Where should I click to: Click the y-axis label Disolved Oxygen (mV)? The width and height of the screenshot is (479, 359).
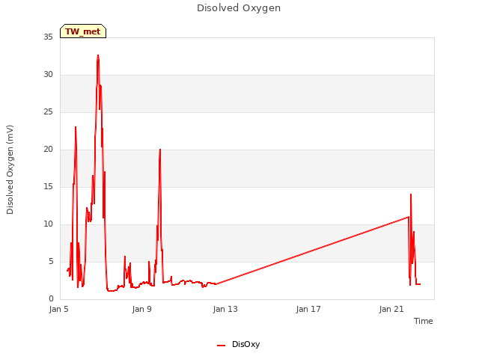pos(10,170)
